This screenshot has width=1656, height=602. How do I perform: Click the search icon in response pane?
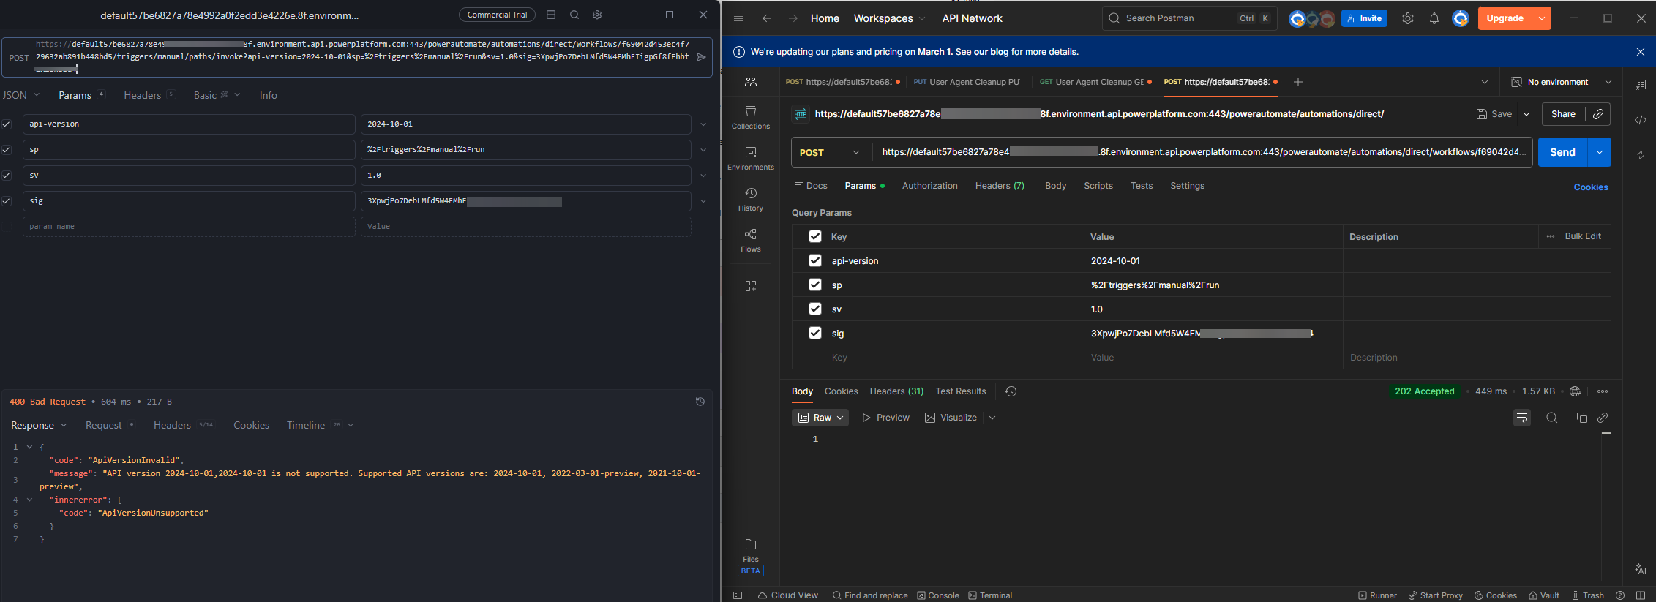[1551, 418]
